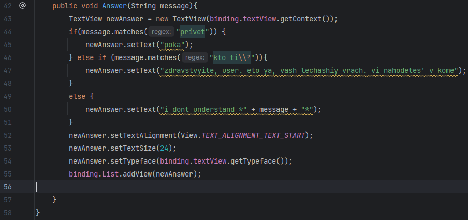Click line number 50 in gutter
The width and height of the screenshot is (468, 220).
(x=7, y=109)
